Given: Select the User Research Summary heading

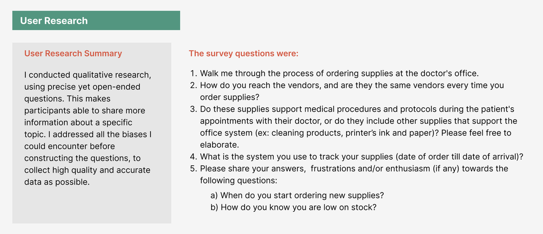Looking at the screenshot, I should tap(73, 54).
